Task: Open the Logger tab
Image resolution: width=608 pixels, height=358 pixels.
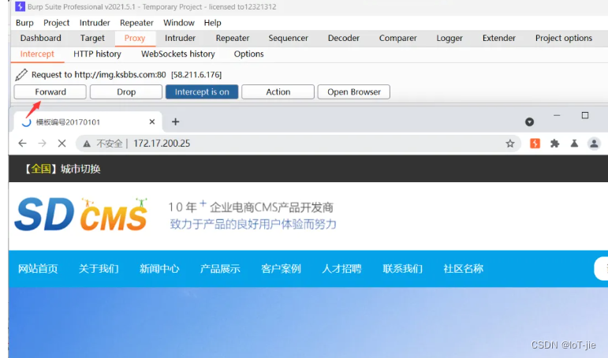Action: 449,38
